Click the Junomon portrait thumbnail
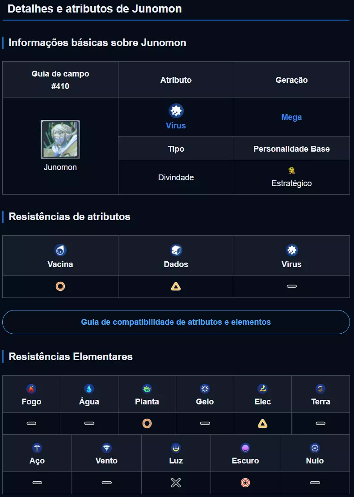 [60, 140]
